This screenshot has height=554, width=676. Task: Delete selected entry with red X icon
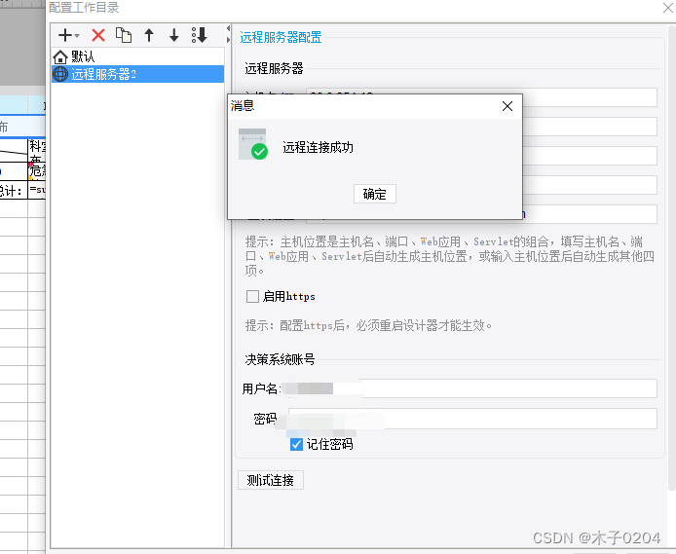(98, 35)
